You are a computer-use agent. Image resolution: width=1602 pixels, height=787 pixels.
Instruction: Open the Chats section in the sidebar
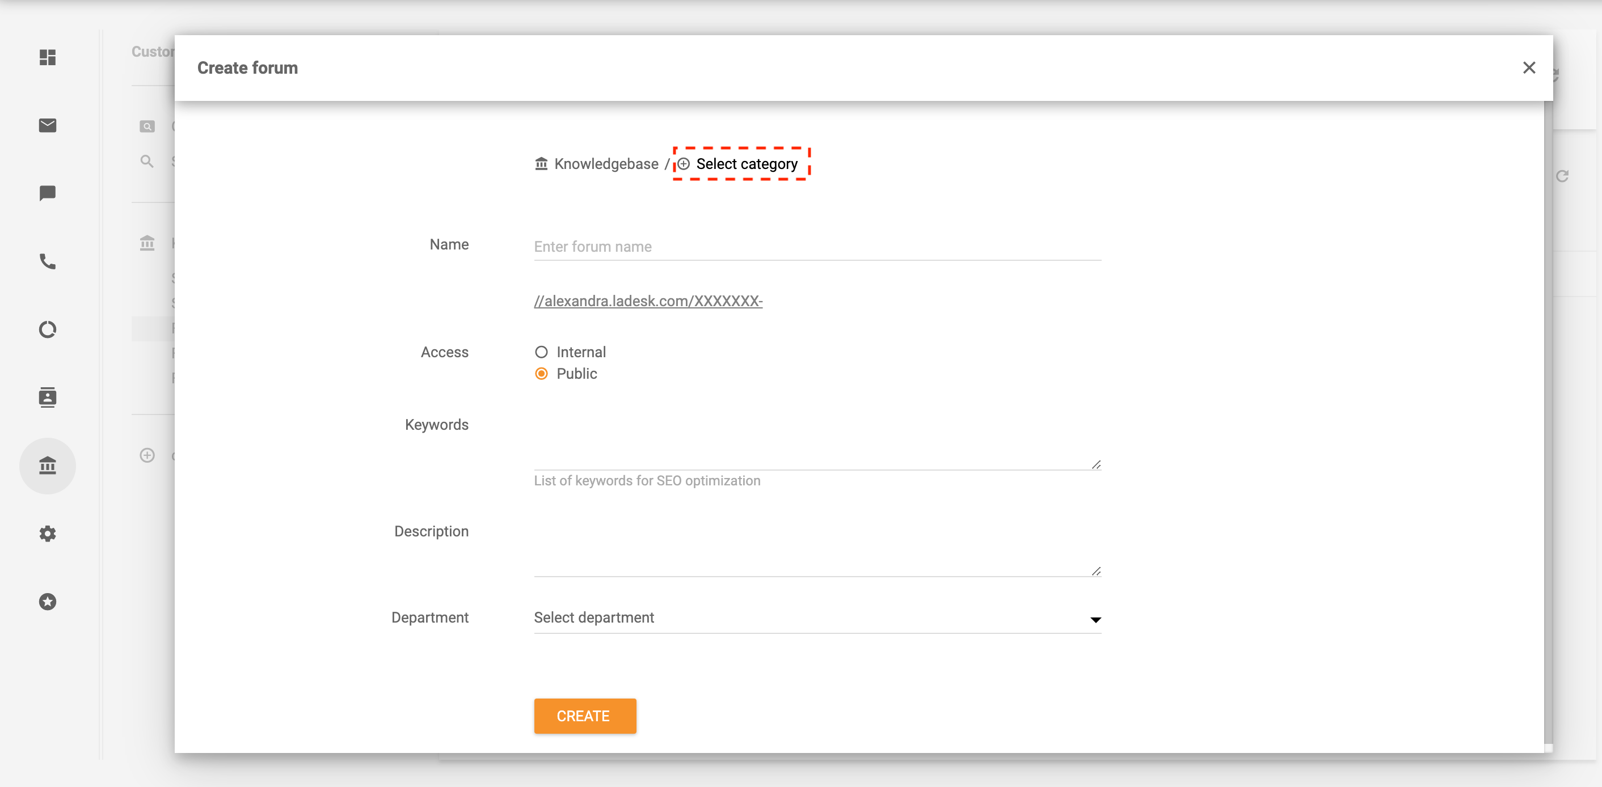[47, 193]
